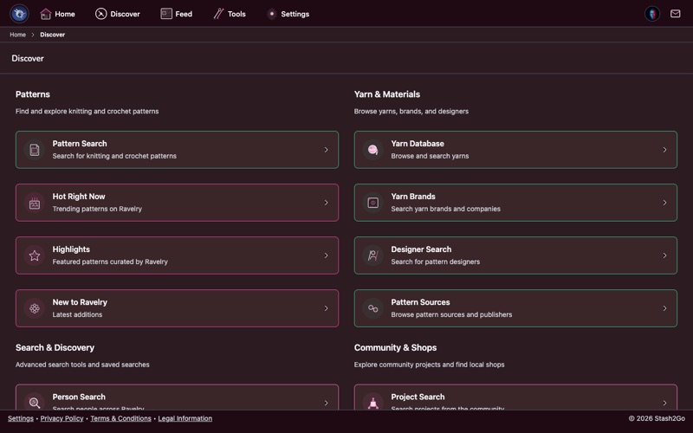Image resolution: width=693 pixels, height=433 pixels.
Task: Click the New to Ravelry icon
Action: (35, 308)
